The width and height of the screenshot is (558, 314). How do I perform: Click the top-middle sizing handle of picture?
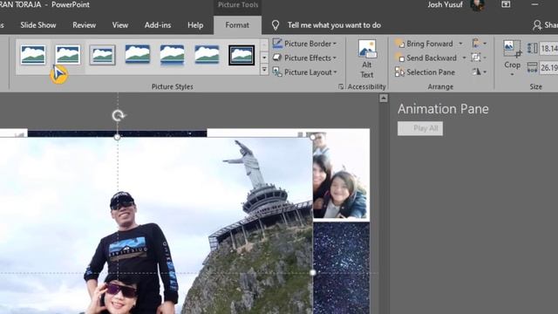117,137
